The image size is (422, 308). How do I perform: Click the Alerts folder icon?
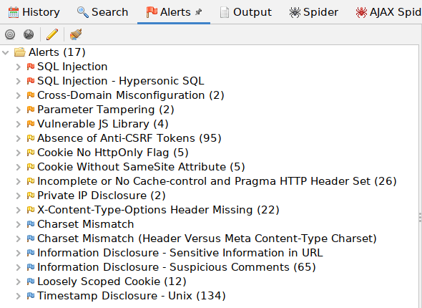point(19,52)
